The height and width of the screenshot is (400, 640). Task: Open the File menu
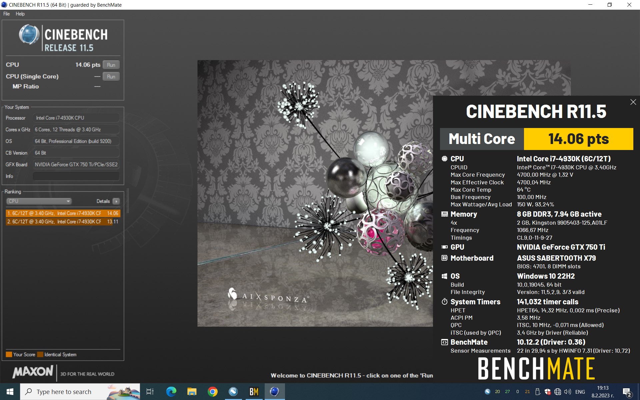[x=6, y=14]
